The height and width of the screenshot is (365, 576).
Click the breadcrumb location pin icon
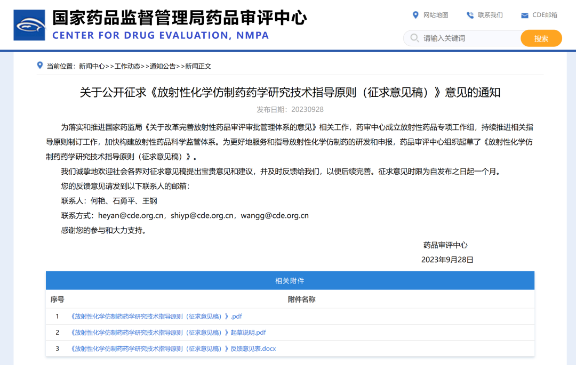(x=40, y=66)
